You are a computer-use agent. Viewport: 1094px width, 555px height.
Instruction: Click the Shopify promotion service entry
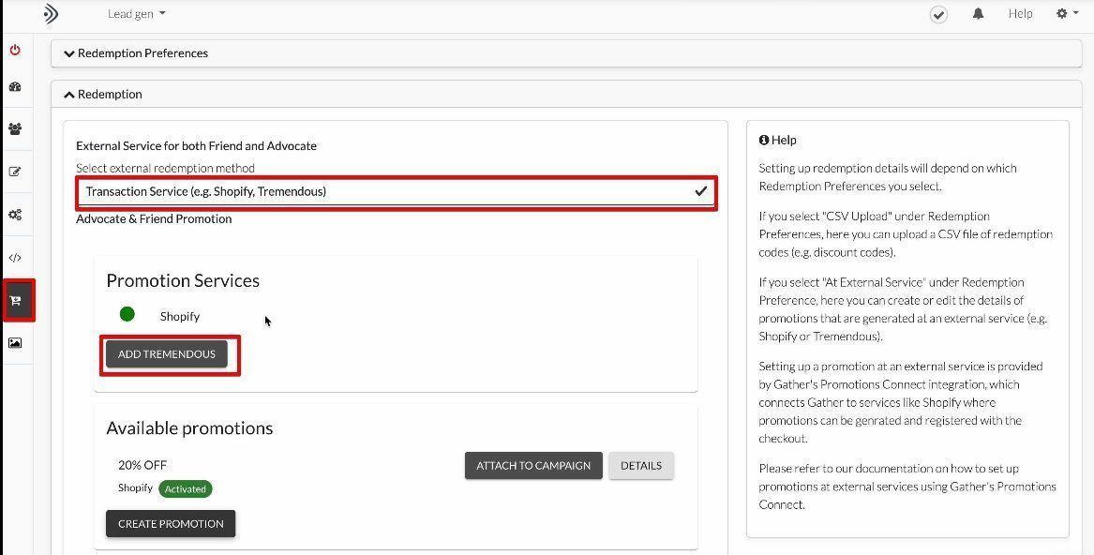(x=179, y=316)
